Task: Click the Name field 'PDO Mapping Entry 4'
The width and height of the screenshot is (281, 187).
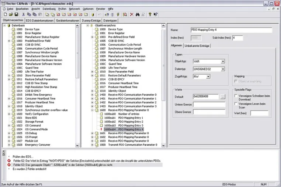Action: [231, 30]
